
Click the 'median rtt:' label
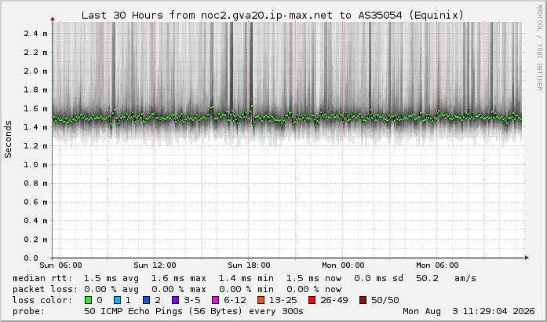pyautogui.click(x=42, y=278)
